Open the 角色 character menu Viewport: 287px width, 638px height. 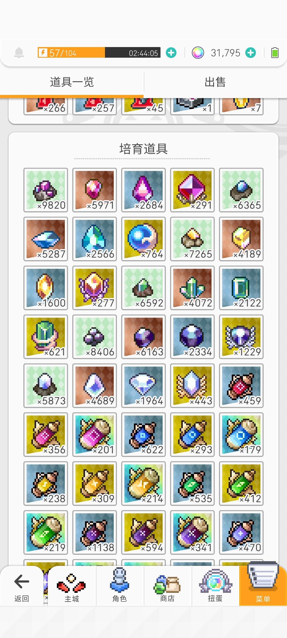120,587
